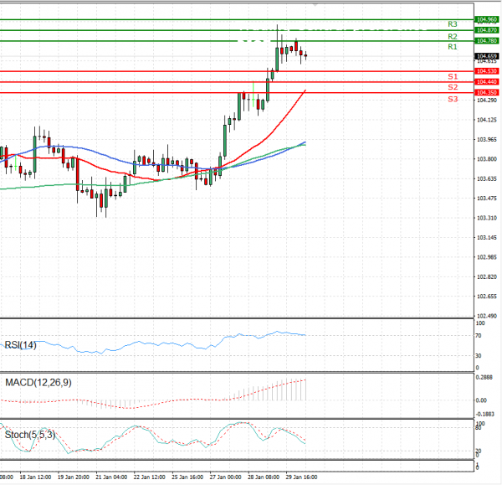Screen dimensions: 502x485
Task: Click the R3 resistance label
Action: point(452,24)
